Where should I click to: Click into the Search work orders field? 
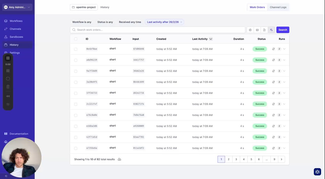(x=160, y=30)
